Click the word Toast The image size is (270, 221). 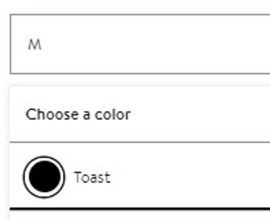pyautogui.click(x=92, y=177)
